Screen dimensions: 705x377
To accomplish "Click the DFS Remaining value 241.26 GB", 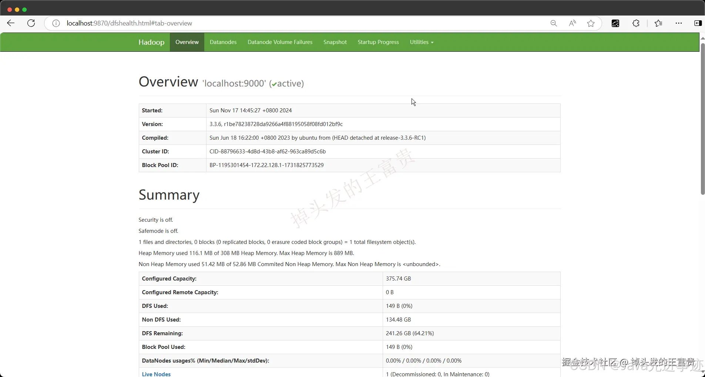I will [x=410, y=333].
